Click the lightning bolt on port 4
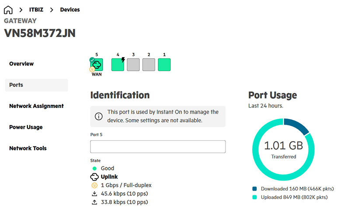Image resolution: width=341 pixels, height=215 pixels. click(x=123, y=59)
